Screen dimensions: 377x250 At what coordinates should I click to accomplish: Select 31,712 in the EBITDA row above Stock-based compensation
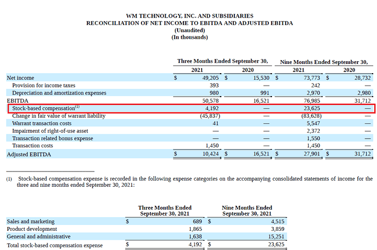[363, 100]
